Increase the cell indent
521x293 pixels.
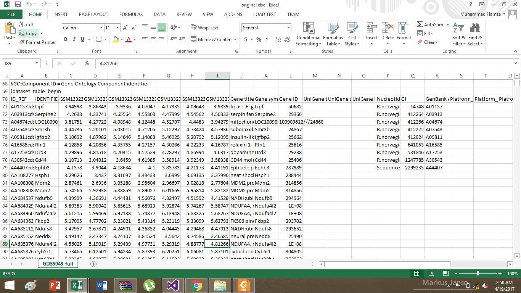tap(182, 39)
